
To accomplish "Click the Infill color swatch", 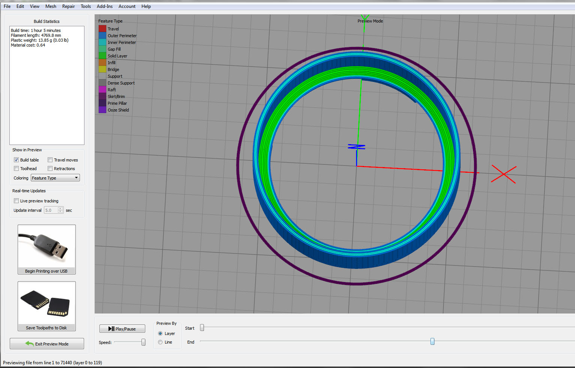I will (x=102, y=63).
